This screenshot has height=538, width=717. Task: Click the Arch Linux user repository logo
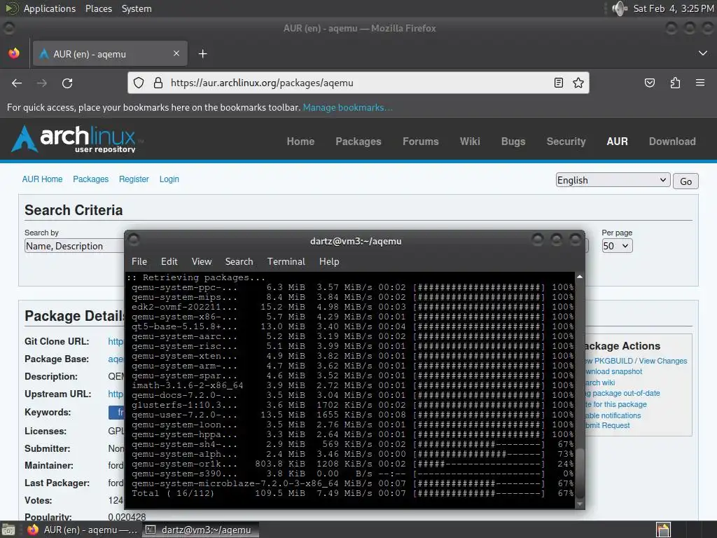coord(76,138)
